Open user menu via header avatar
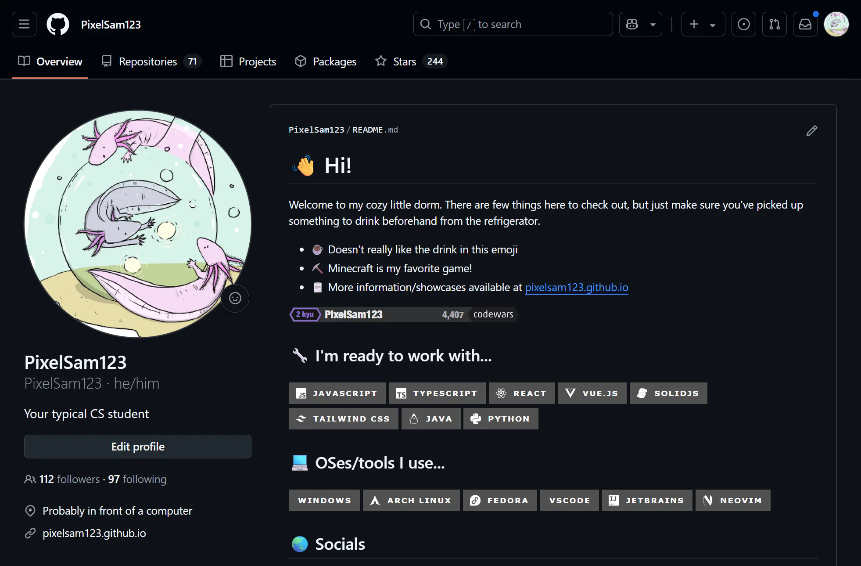861x566 pixels. coord(836,24)
